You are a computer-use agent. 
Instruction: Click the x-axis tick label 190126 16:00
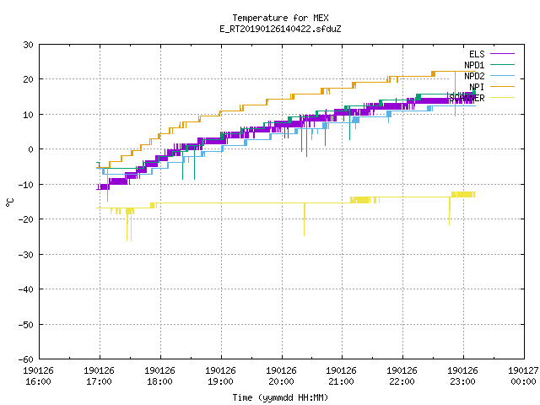[38, 376]
